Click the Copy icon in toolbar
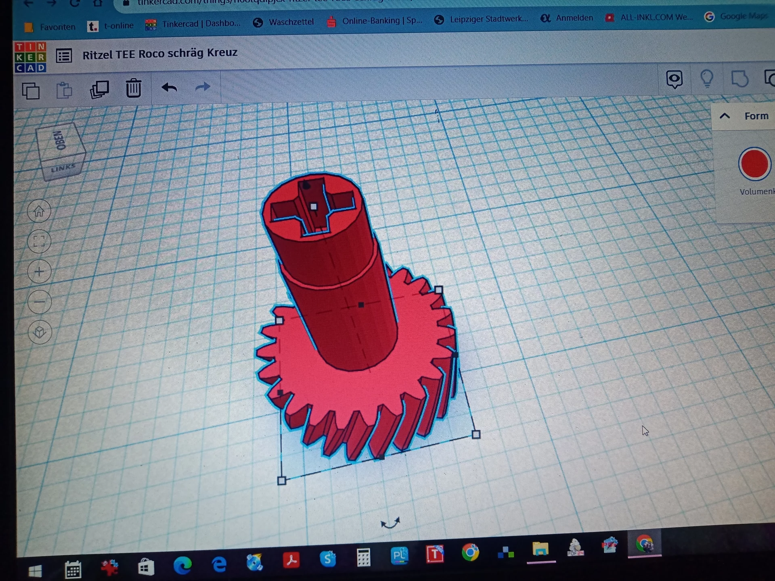The height and width of the screenshot is (581, 775). point(31,90)
